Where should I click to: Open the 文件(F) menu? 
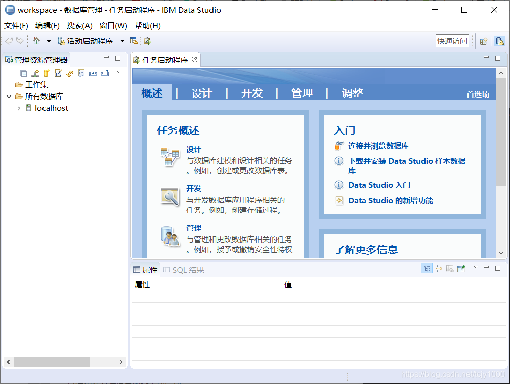click(x=16, y=26)
